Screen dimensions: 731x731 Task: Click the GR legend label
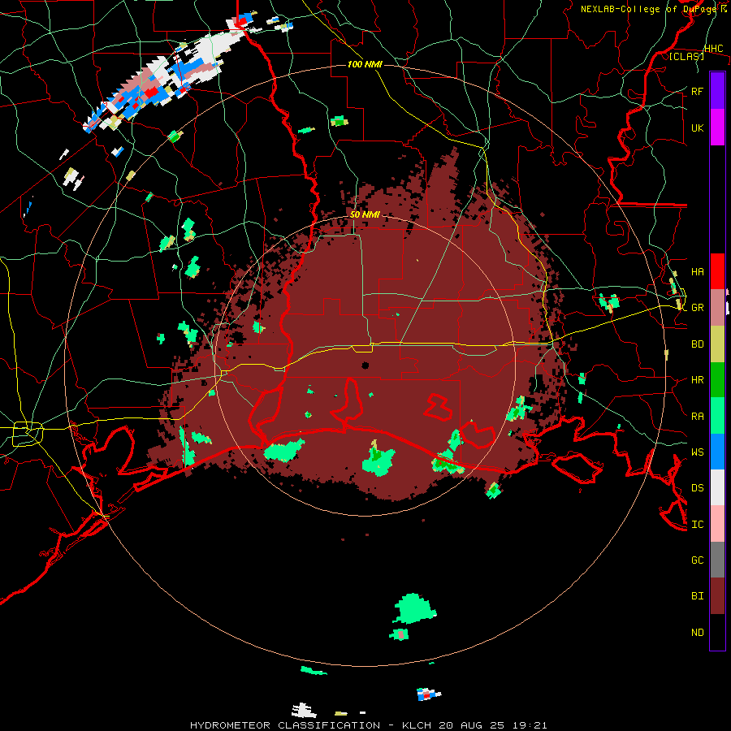(697, 308)
